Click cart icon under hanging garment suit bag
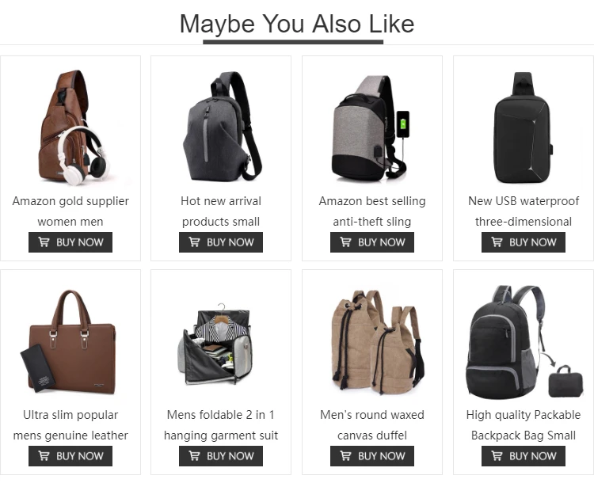This screenshot has width=594, height=483. coord(194,456)
